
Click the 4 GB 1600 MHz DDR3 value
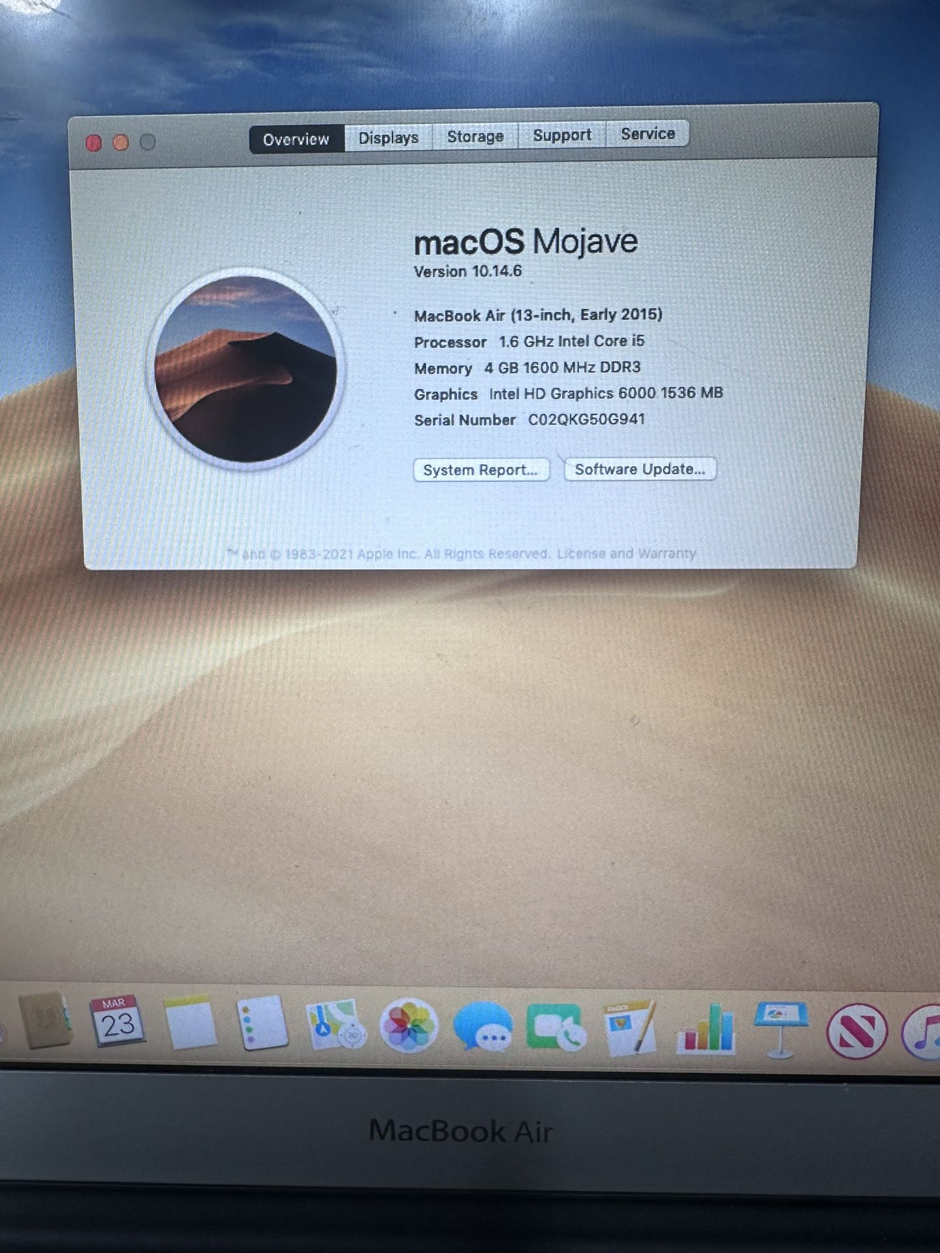click(562, 367)
